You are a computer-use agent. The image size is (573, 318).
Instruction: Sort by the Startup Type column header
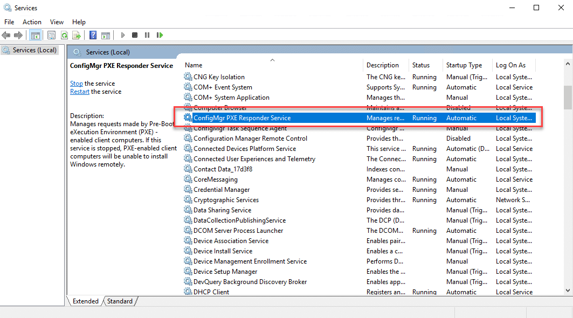click(x=467, y=65)
